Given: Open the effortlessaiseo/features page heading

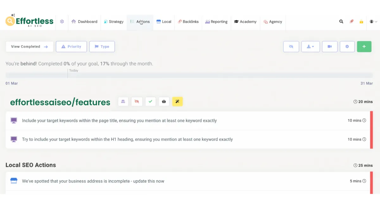Looking at the screenshot, I should point(60,102).
